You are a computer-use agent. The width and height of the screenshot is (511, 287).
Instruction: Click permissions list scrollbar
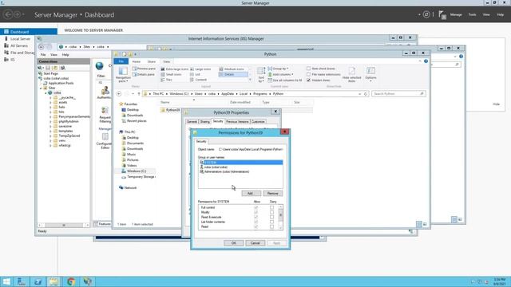click(x=280, y=217)
